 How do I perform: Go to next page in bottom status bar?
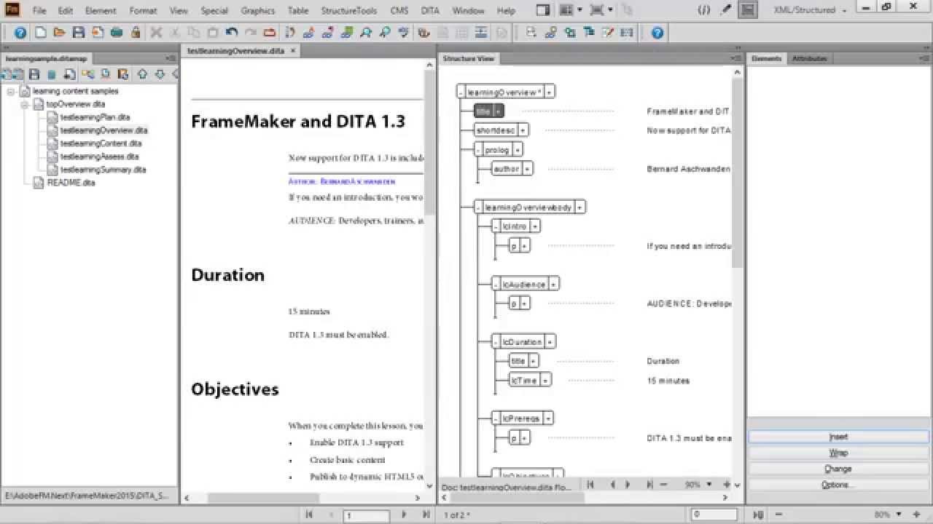404,515
